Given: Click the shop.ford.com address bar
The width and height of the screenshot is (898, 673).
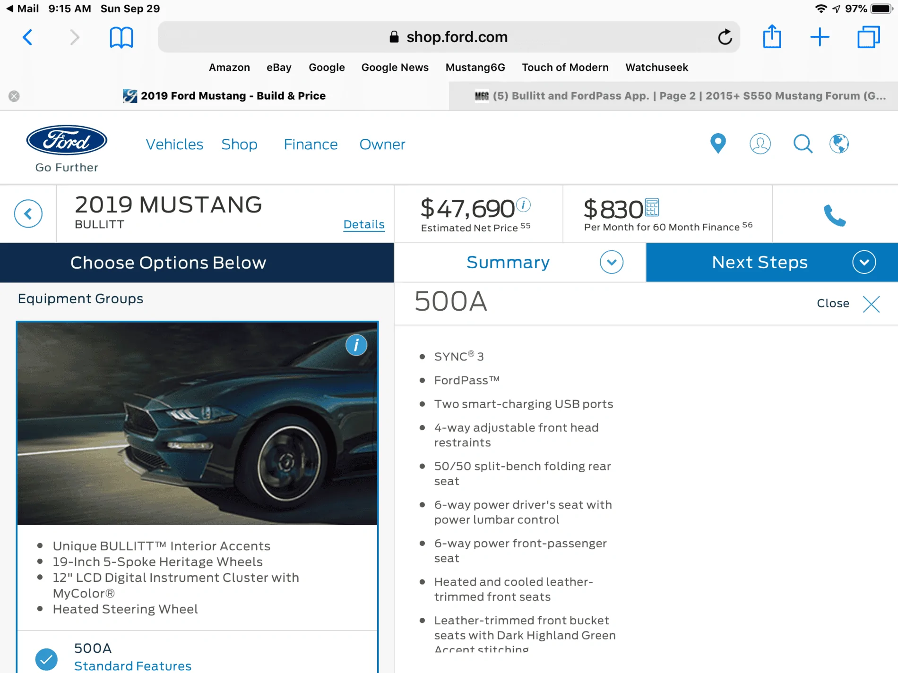Looking at the screenshot, I should click(x=449, y=37).
